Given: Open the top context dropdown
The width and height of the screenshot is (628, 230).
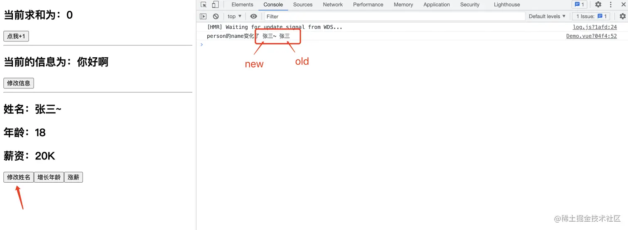Looking at the screenshot, I should (x=235, y=16).
